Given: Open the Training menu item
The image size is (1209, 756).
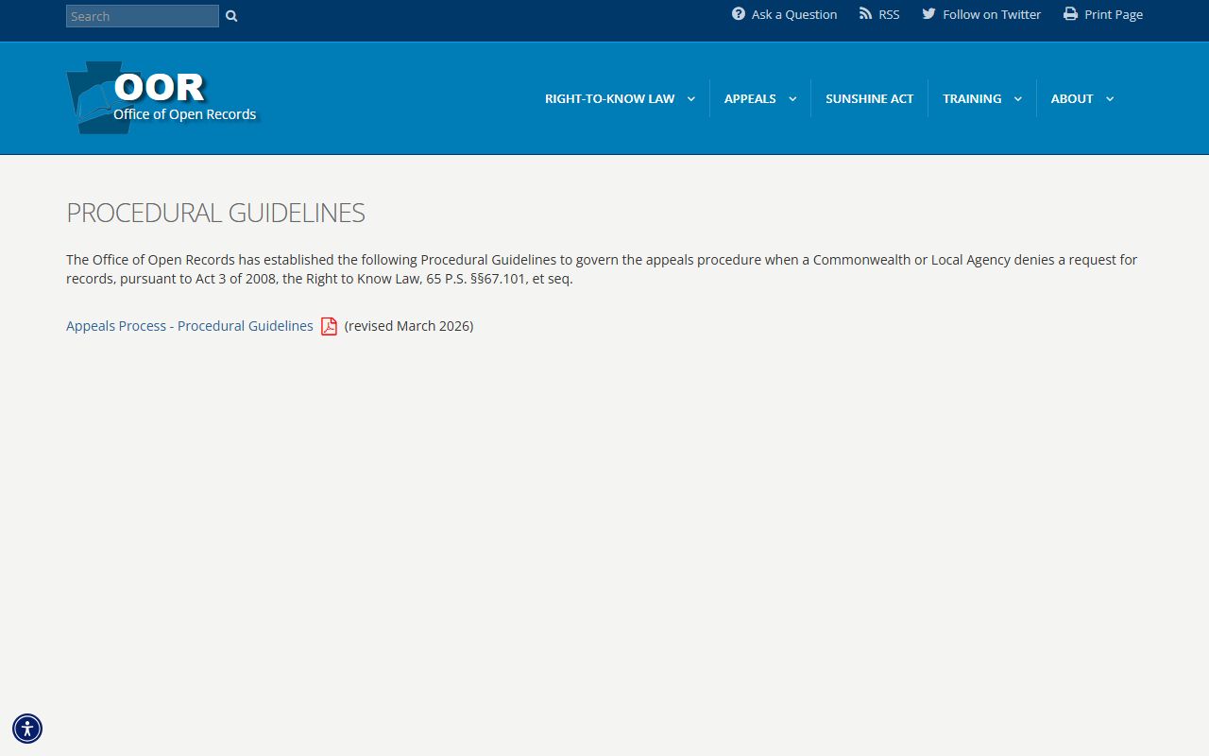Looking at the screenshot, I should tap(972, 99).
